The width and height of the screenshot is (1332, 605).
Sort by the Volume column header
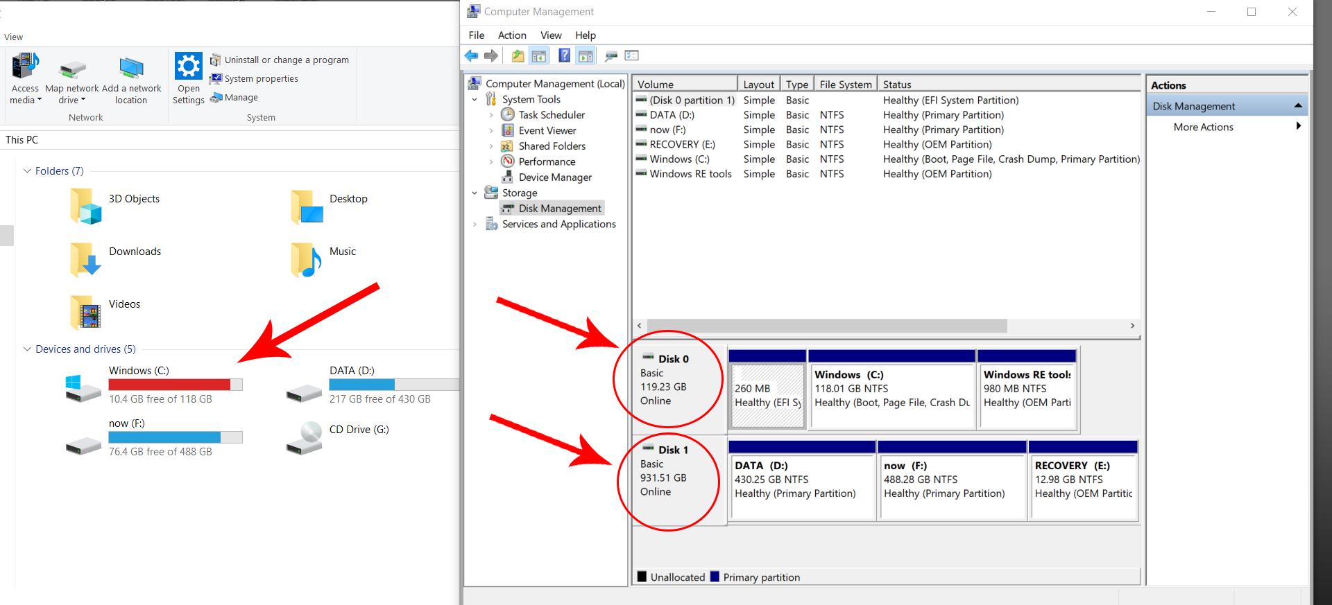(685, 85)
